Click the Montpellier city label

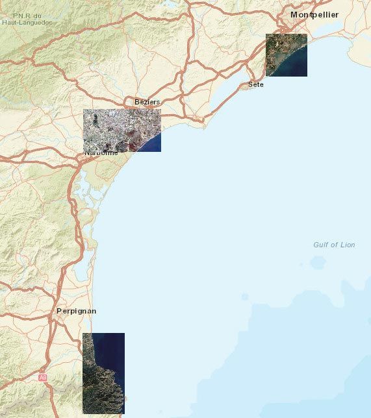(x=314, y=15)
